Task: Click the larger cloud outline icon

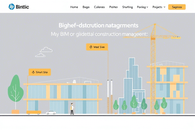Action: coord(46,50)
